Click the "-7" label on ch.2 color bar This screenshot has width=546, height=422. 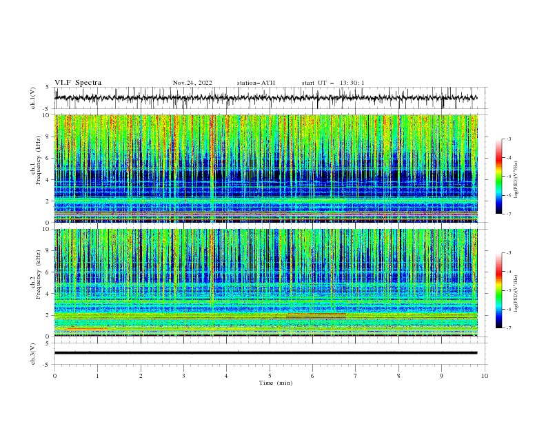click(x=509, y=328)
